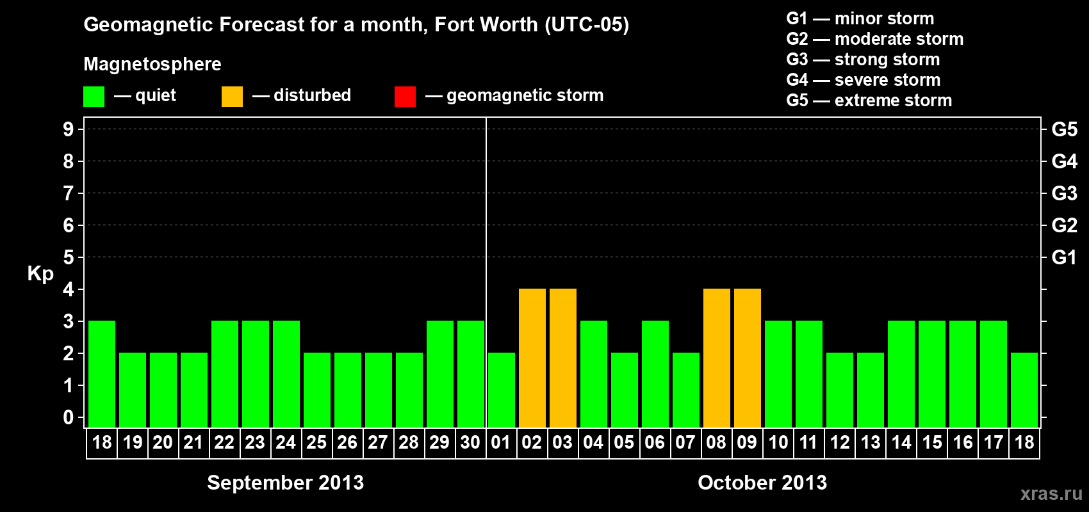Select the orange bar for October 09
1089x512 pixels.
coord(748,358)
